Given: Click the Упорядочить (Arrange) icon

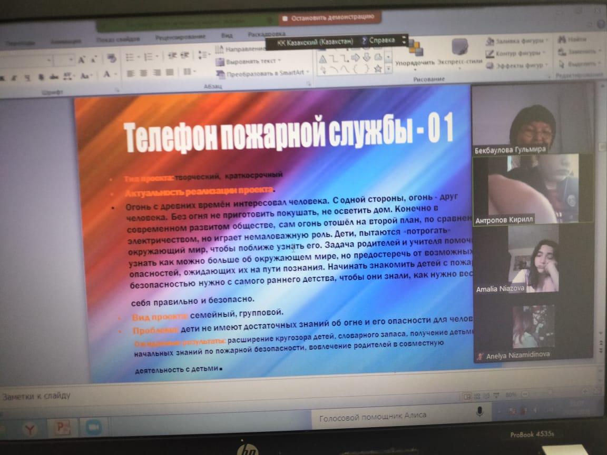Looking at the screenshot, I should click(415, 51).
